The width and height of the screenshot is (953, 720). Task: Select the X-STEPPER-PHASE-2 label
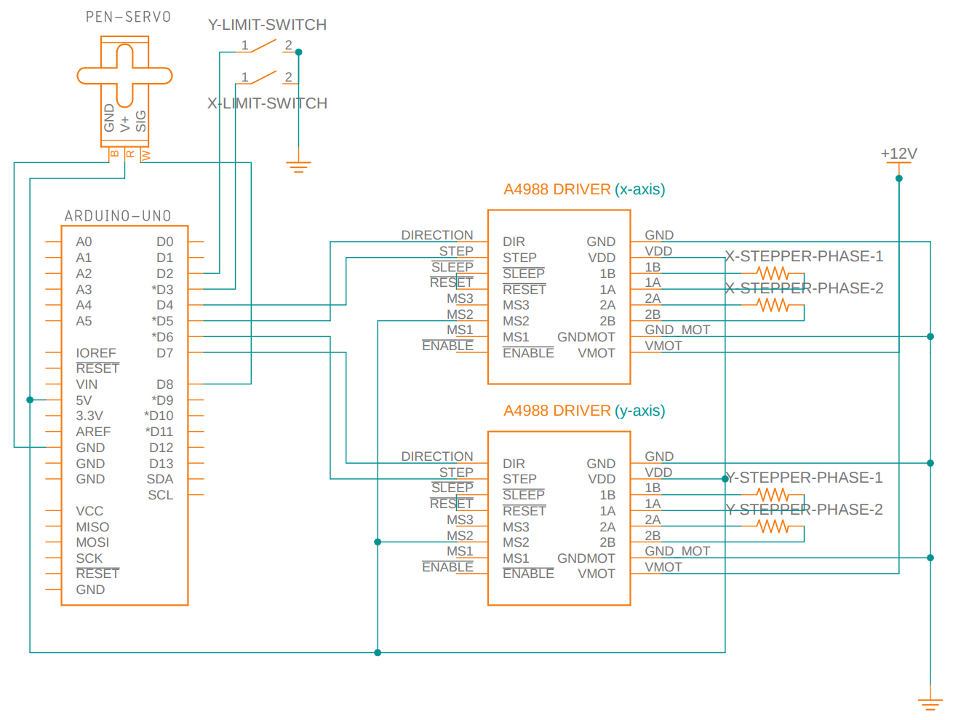coord(804,288)
